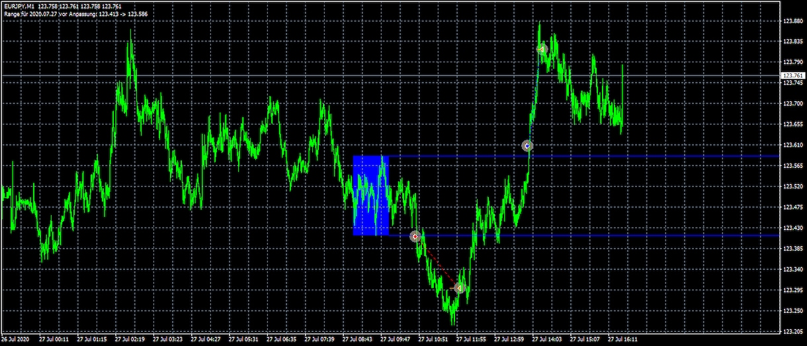Viewport: 807px width, 346px height.
Task: Click the '27 Jul 11:55' time axis label
Action: point(471,339)
